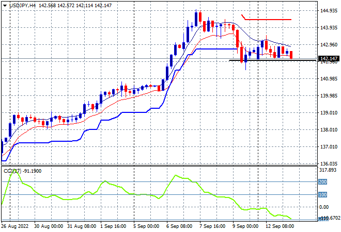
Task: Click the low value 142.114 in header
Action: [x=84, y=6]
